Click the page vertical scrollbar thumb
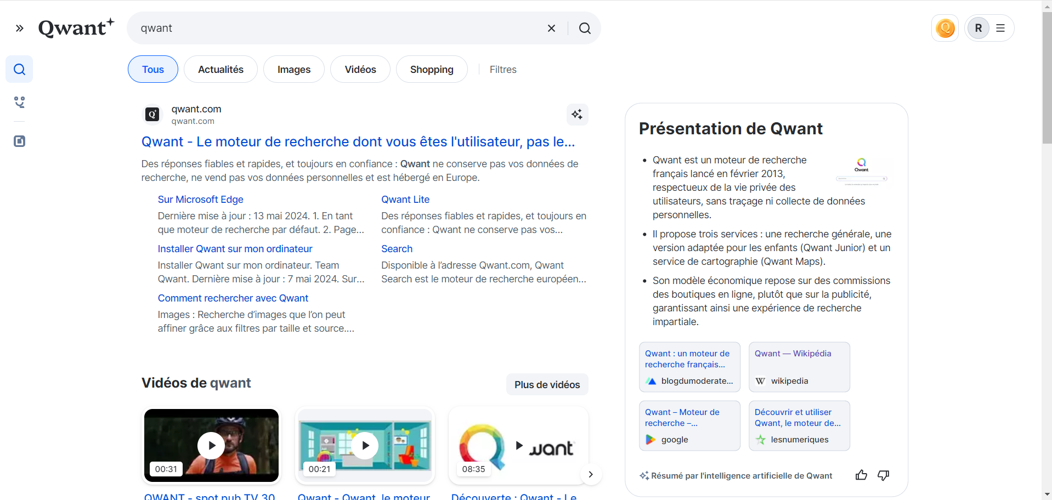Viewport: 1052px width, 500px height. click(x=1047, y=77)
